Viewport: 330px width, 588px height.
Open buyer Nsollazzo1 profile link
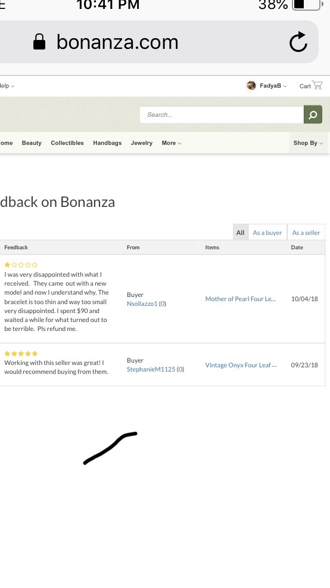pyautogui.click(x=142, y=304)
